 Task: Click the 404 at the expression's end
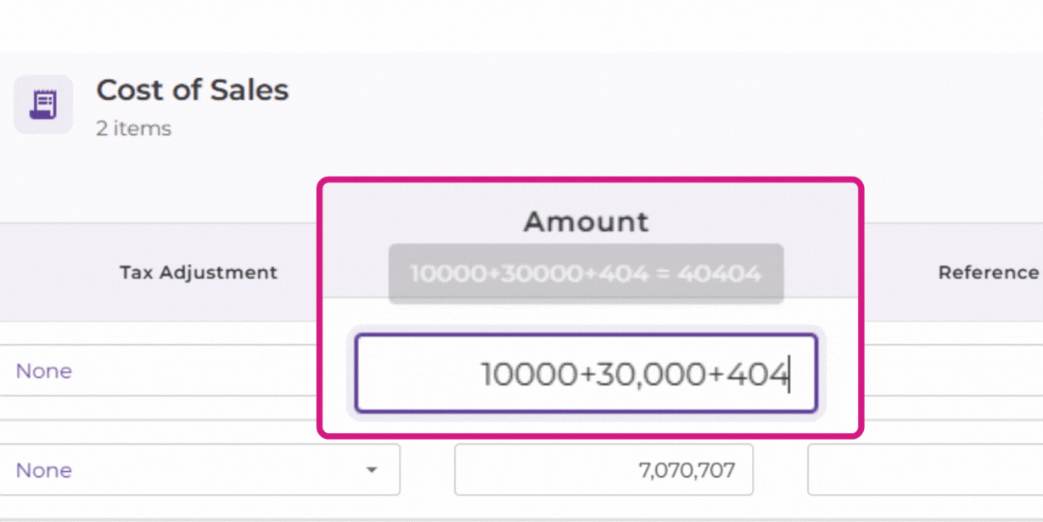(x=759, y=374)
